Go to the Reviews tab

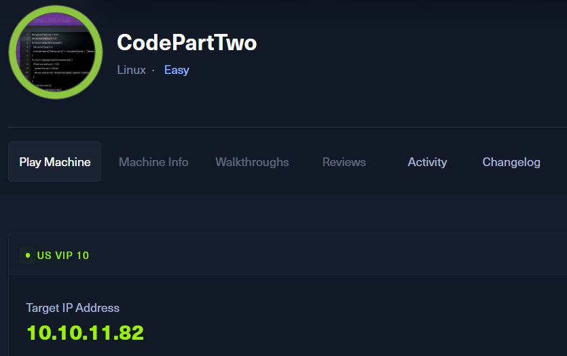click(x=344, y=162)
